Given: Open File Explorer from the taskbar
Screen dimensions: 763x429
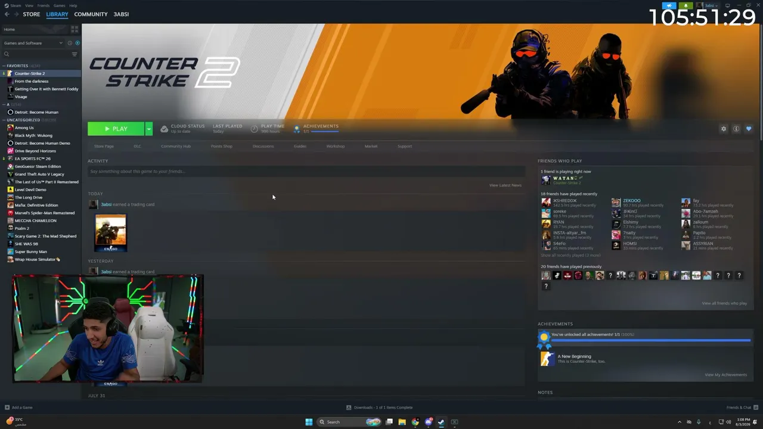Looking at the screenshot, I should [402, 422].
